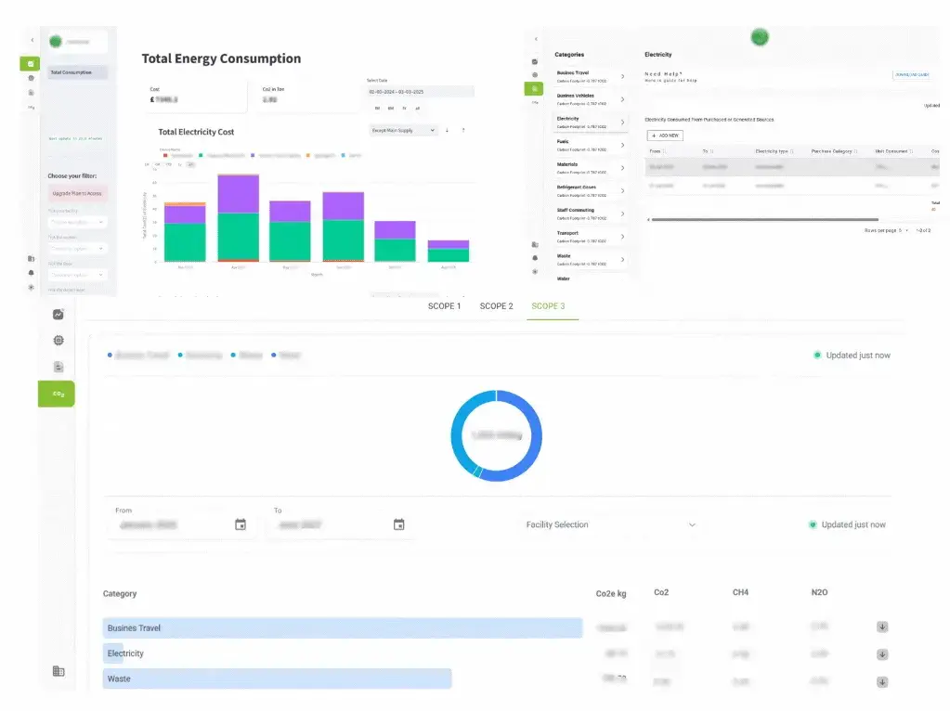The width and height of the screenshot is (950, 711).
Task: Click the analytics chart sidebar icon
Action: coord(58,315)
